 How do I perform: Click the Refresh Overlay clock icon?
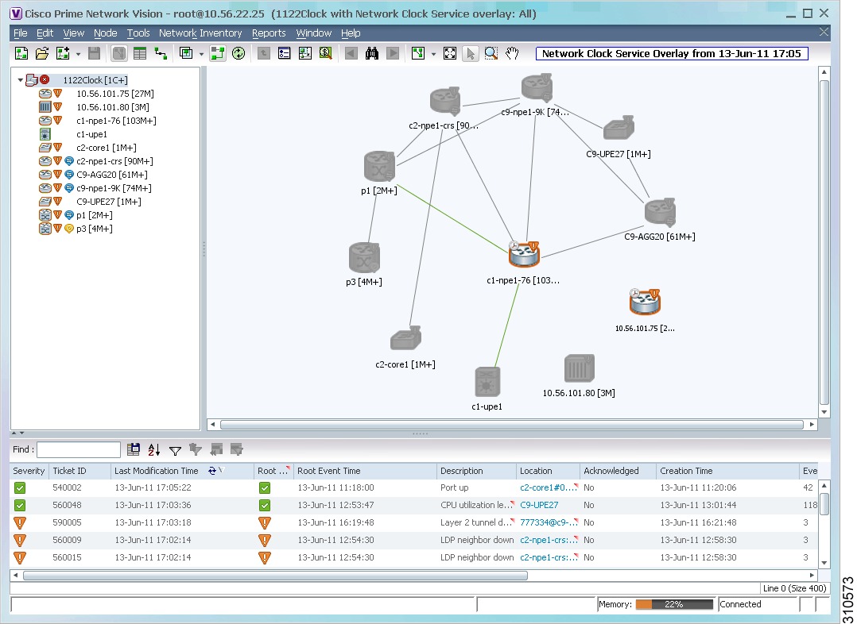pos(239,53)
